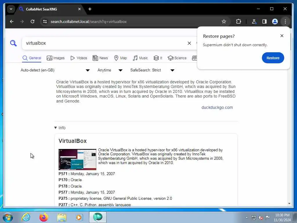Click the network tray icon
Screen dimensions: 297x223
click(253, 218)
